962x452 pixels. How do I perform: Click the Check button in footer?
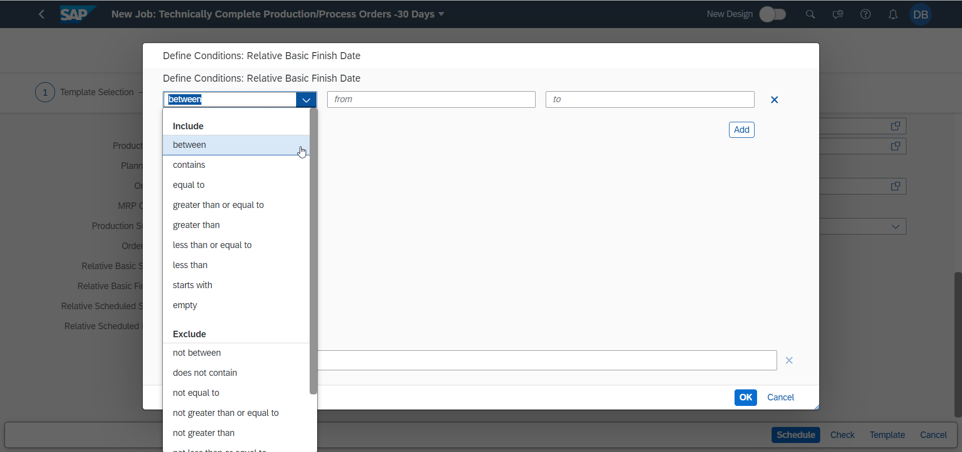(842, 435)
